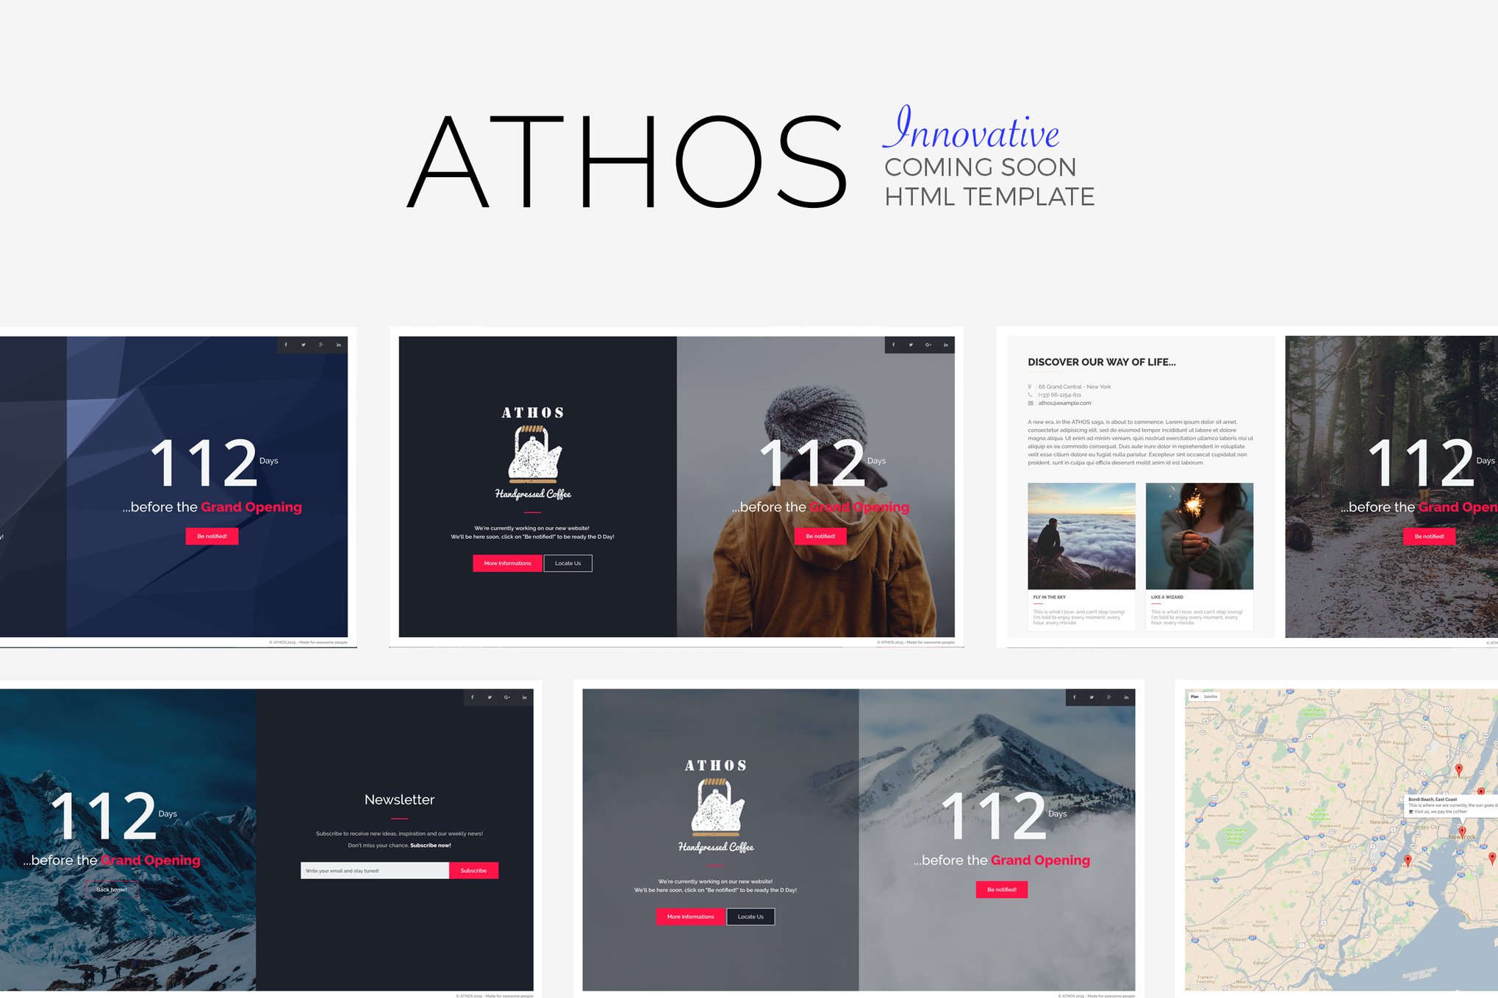Image resolution: width=1498 pixels, height=998 pixels.
Task: Open Google+ icon in hooded person preview
Action: (928, 345)
